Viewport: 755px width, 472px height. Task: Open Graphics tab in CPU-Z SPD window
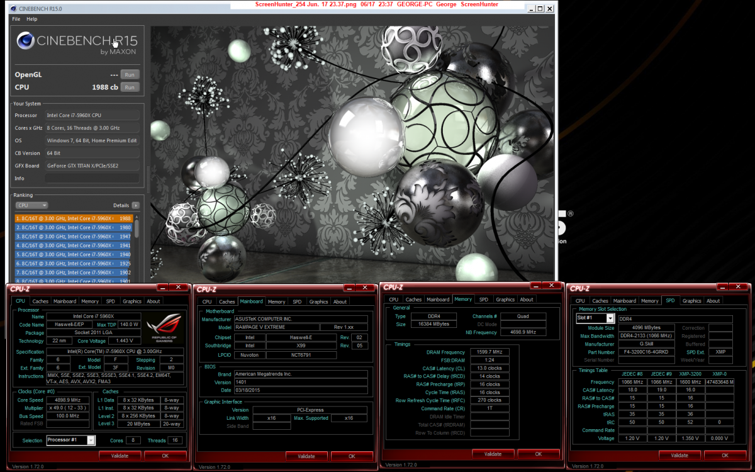pos(692,301)
